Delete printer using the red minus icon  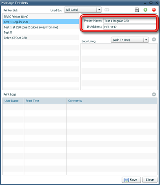click(154, 10)
